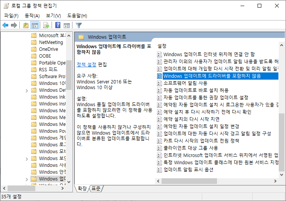Click policy icon beside 예약된 자동 업데이트 설치 일정 변경
286x201 pixels.
[x=159, y=126]
